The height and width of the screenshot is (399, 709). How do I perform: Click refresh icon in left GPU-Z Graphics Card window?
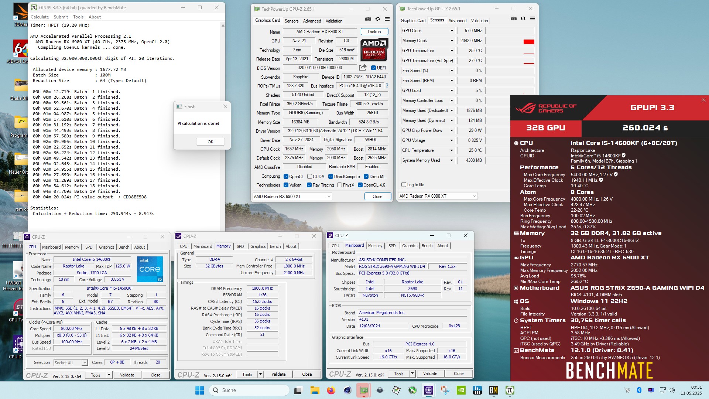pos(377,19)
